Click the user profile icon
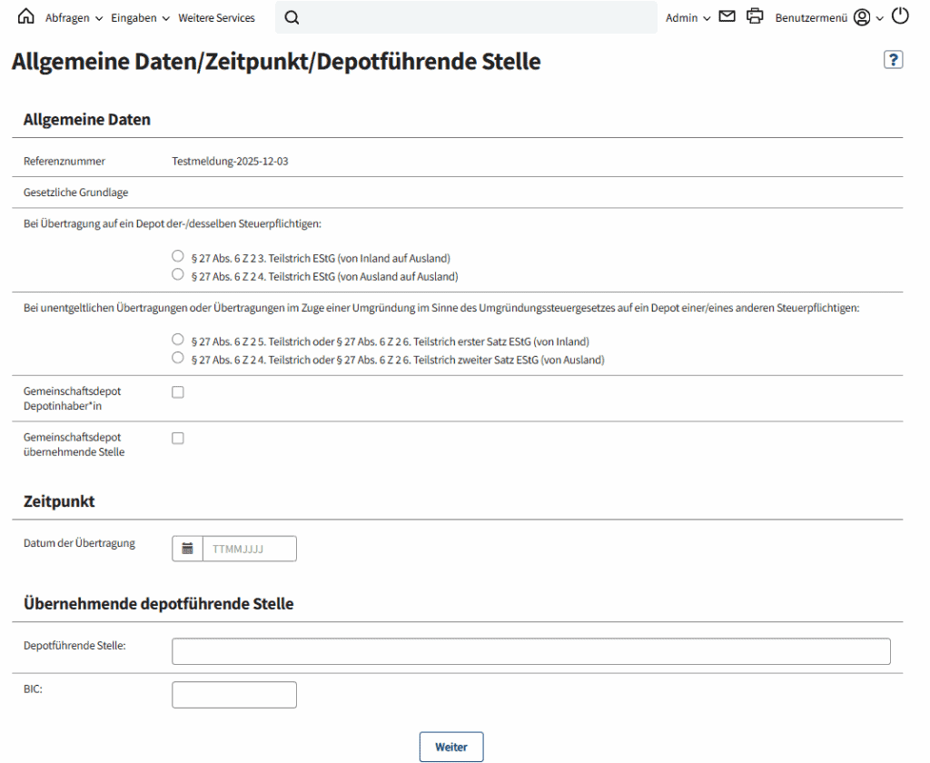Screen dimensions: 930x763 click(862, 17)
